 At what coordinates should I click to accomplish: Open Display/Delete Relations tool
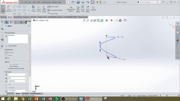tap(71, 9)
